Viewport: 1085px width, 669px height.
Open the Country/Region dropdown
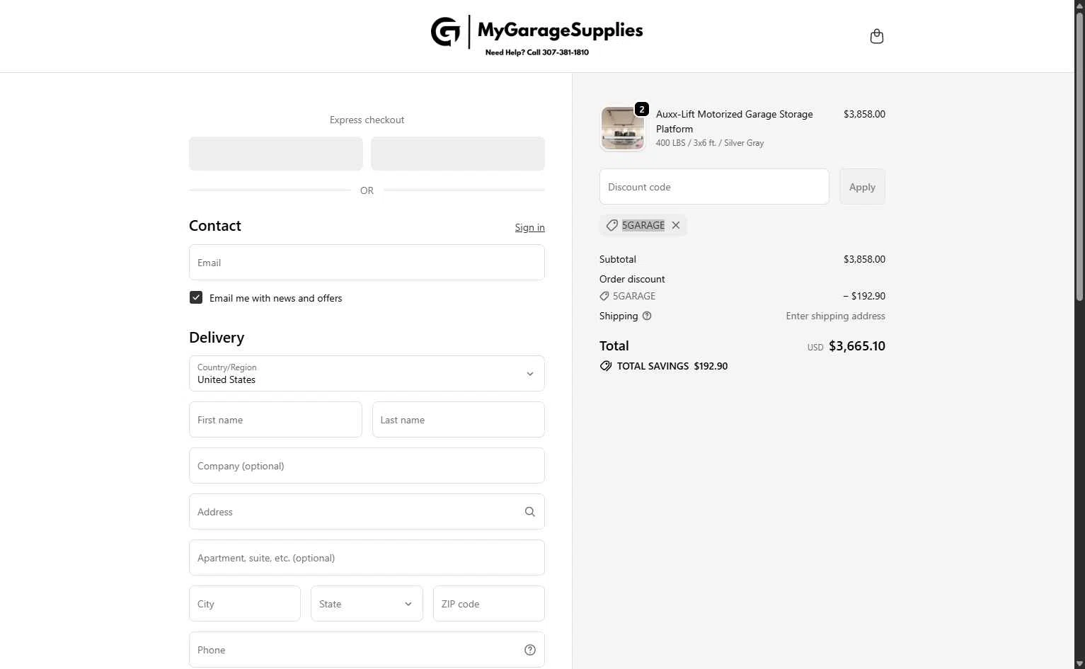[367, 373]
